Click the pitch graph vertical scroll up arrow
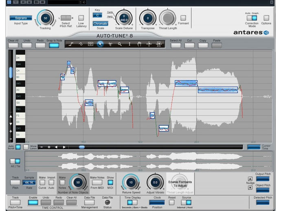 (x=11, y=116)
